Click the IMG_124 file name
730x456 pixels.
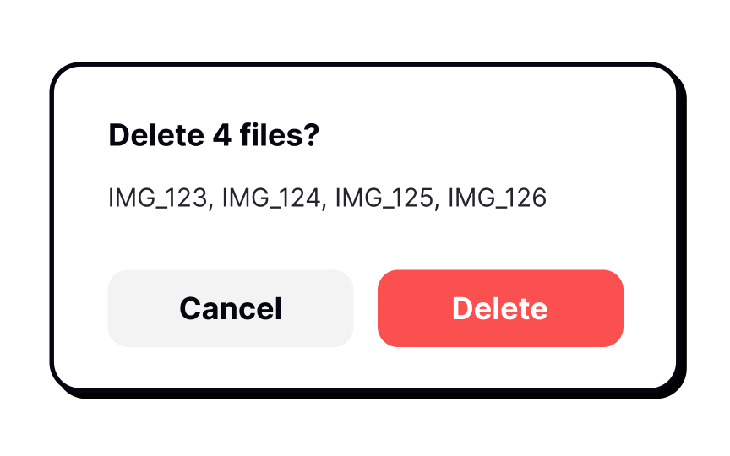coord(271,198)
